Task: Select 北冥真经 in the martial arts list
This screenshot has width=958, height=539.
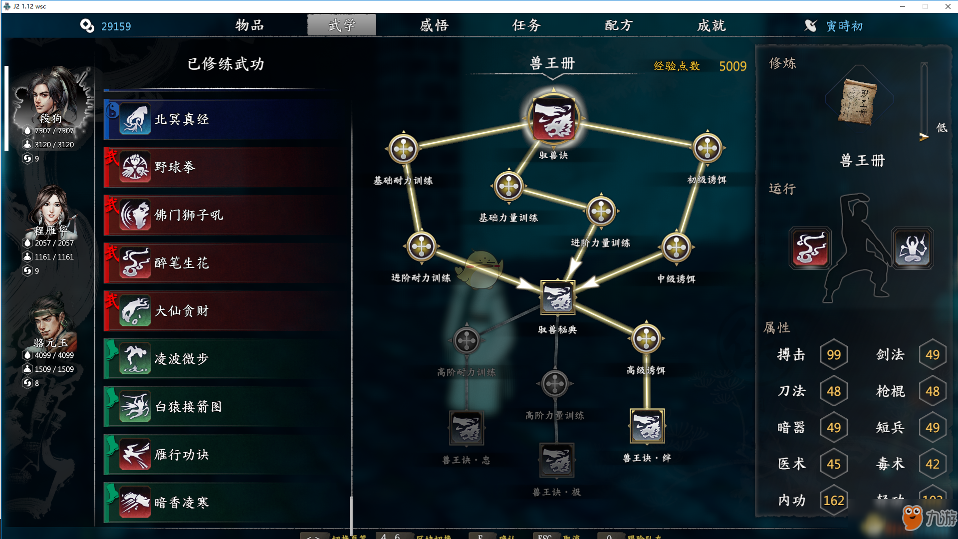Action: pos(228,119)
